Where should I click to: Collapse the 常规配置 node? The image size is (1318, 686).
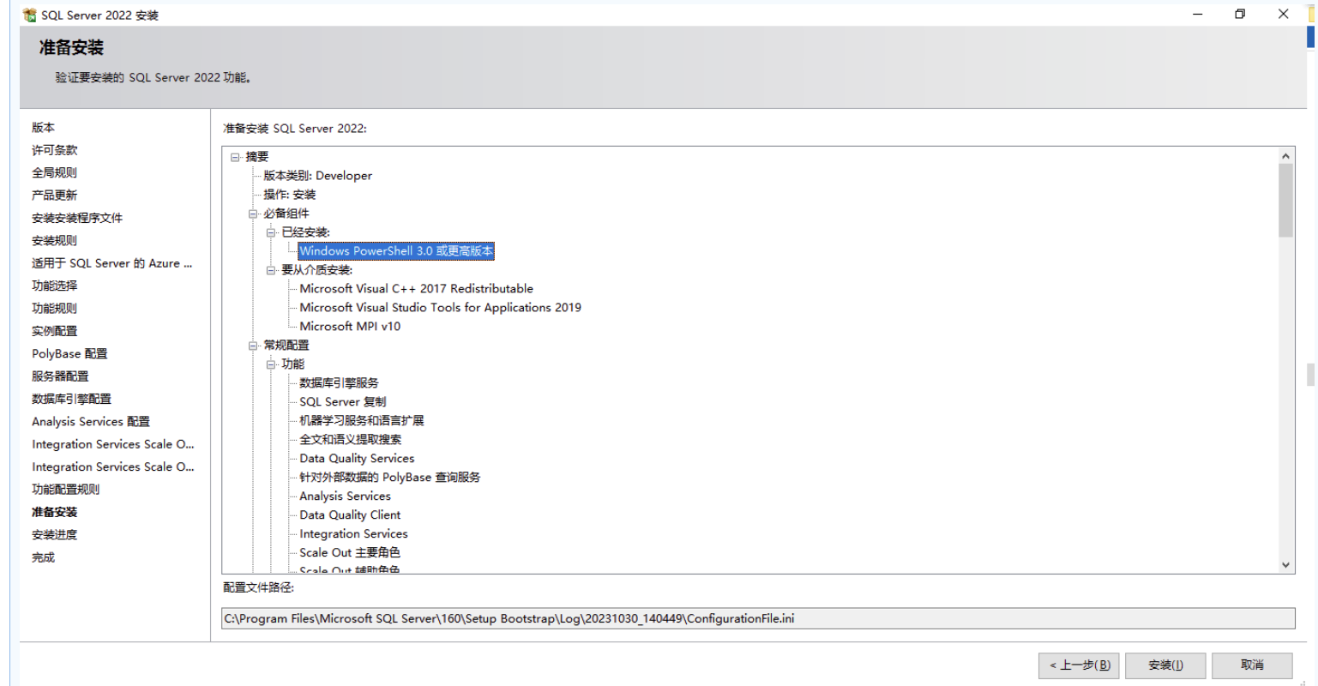coord(253,346)
